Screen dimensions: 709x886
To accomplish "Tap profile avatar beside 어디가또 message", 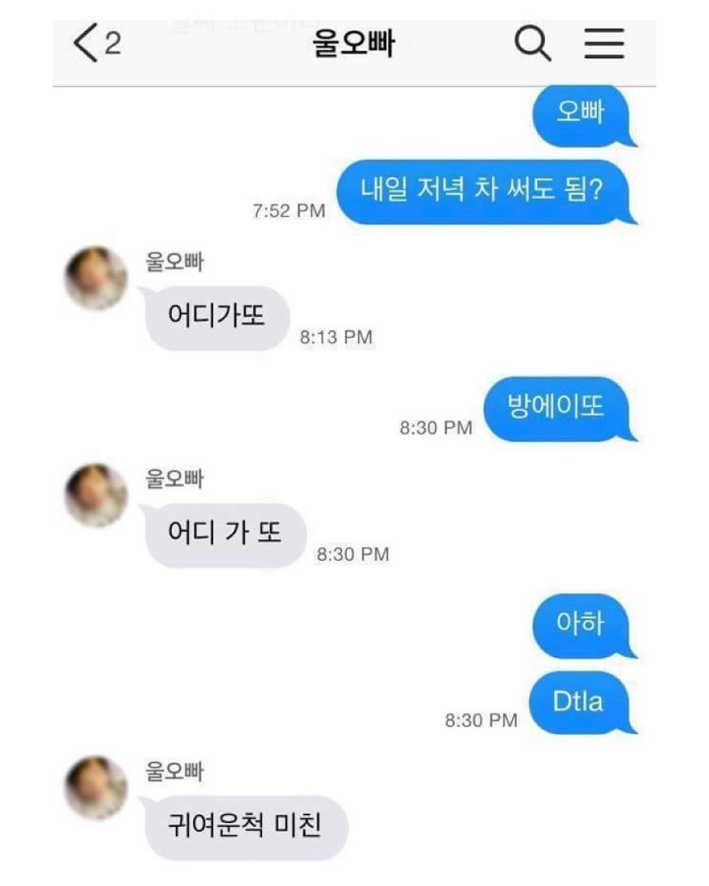I will coord(96,278).
